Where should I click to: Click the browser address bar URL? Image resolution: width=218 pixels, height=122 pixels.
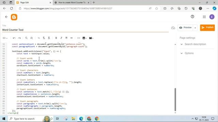tap(68, 8)
